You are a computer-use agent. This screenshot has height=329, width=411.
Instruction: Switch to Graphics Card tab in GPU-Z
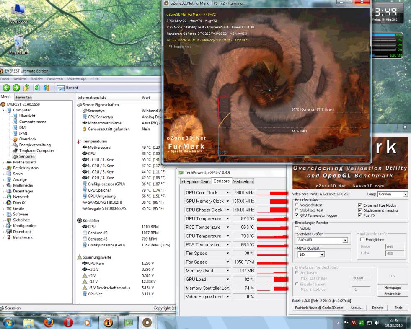(196, 181)
